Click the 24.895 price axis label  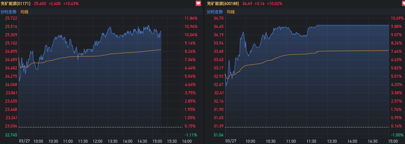pyautogui.click(x=11, y=51)
